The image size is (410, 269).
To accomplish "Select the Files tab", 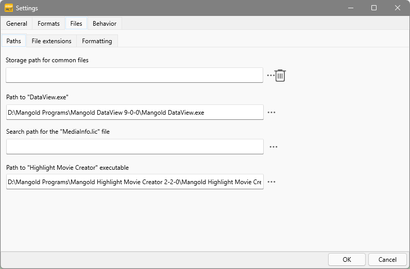I will point(76,24).
